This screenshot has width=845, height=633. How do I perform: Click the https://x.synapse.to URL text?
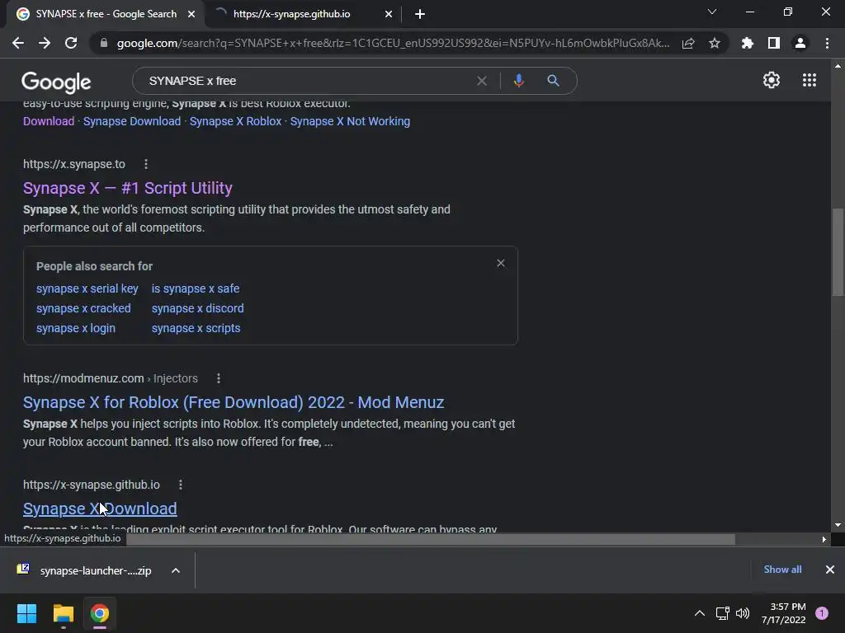(73, 164)
